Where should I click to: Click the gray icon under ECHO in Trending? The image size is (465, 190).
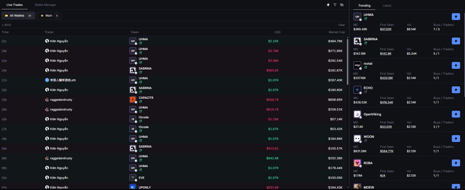click(x=365, y=92)
